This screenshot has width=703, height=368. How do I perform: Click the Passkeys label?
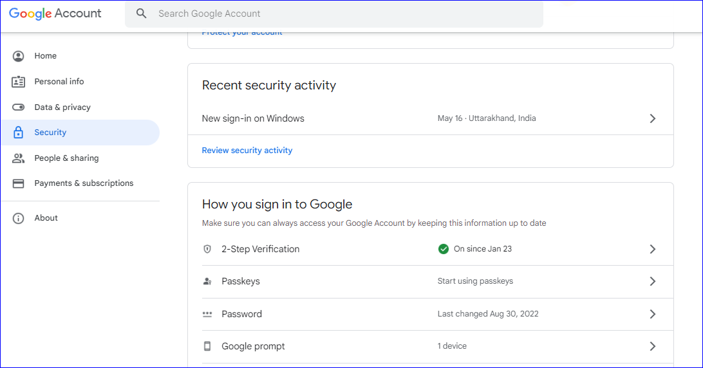(241, 282)
